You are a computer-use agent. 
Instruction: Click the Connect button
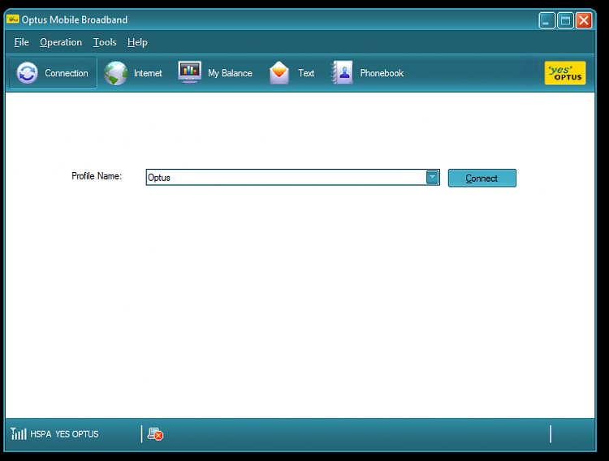(482, 178)
